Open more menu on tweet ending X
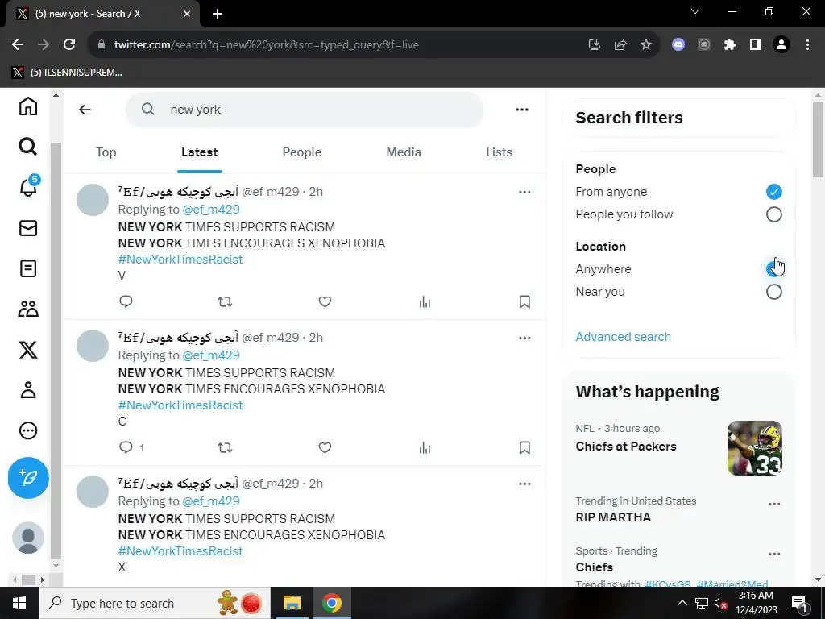Image resolution: width=825 pixels, height=619 pixels. pos(524,484)
